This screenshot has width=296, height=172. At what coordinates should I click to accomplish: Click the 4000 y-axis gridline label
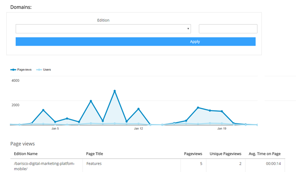tap(15, 80)
